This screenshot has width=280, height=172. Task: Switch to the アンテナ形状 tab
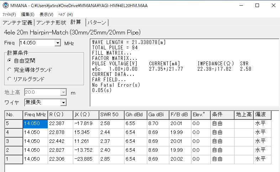[51, 23]
